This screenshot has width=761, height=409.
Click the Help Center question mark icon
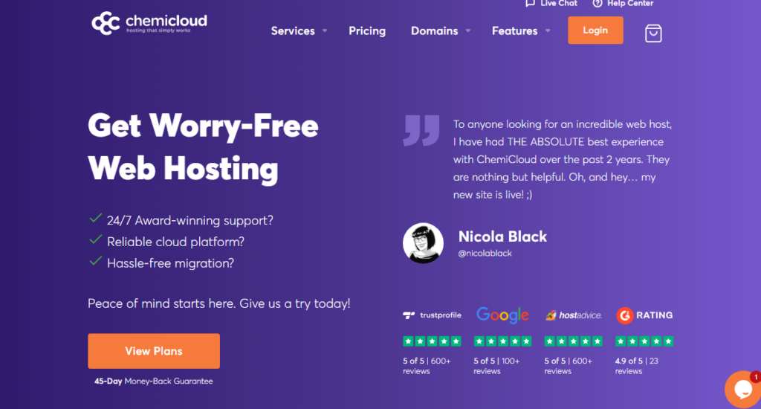click(x=598, y=4)
